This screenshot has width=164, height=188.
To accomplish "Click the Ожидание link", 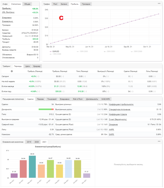I will point(113,124).
